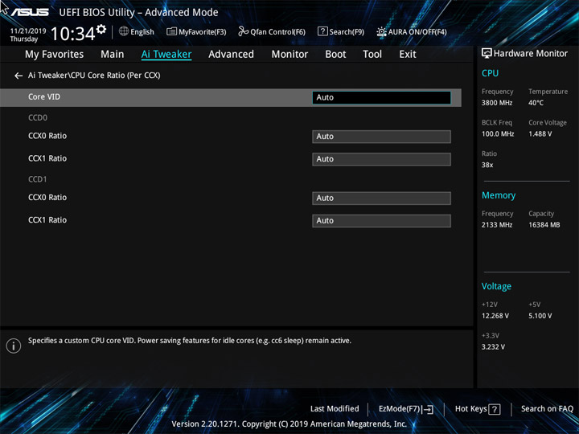This screenshot has height=434, width=579.
Task: Open the Tool tab
Action: [x=372, y=55]
